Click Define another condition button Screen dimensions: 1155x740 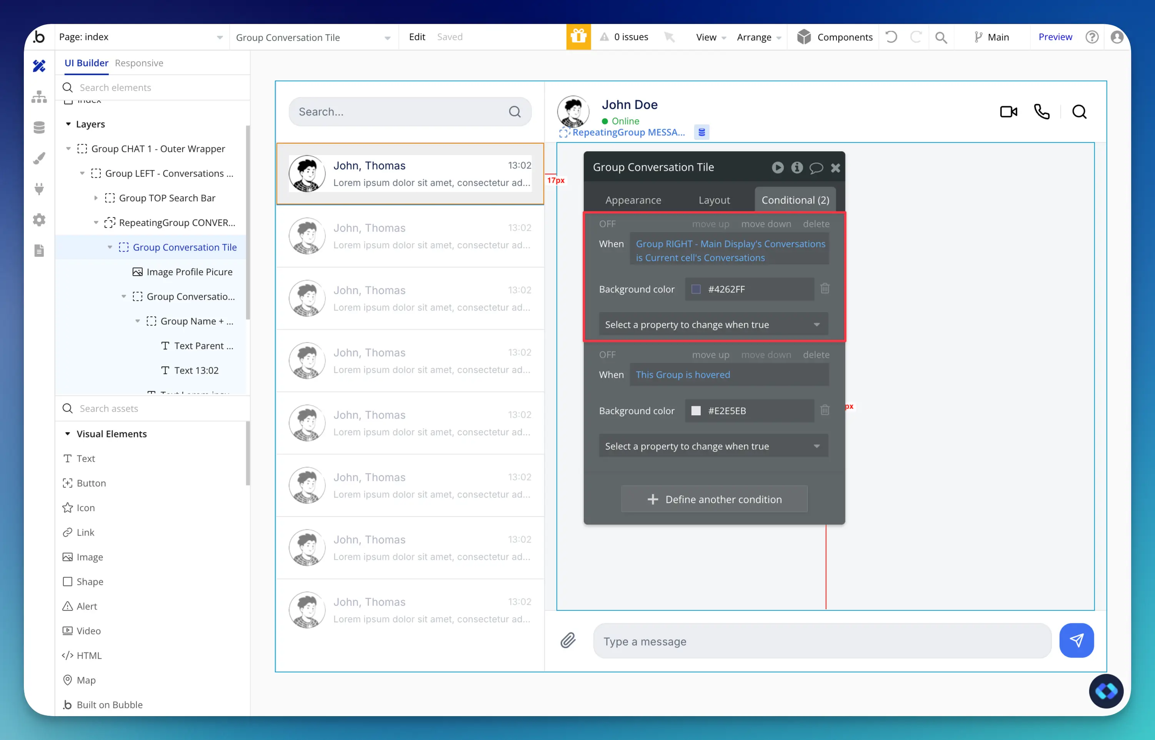pyautogui.click(x=713, y=499)
